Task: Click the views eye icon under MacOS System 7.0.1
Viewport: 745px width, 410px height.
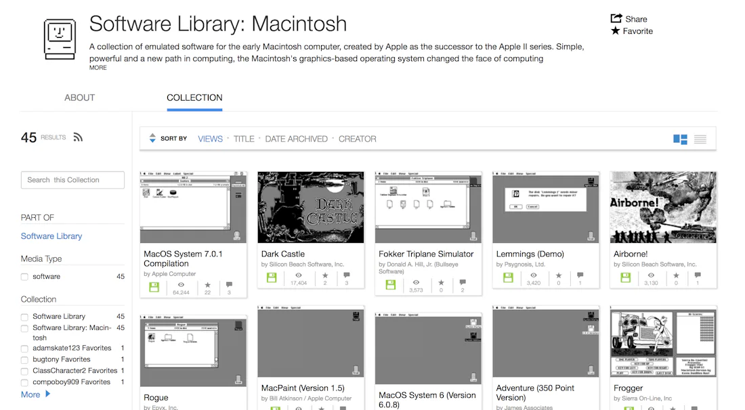Action: 181,285
